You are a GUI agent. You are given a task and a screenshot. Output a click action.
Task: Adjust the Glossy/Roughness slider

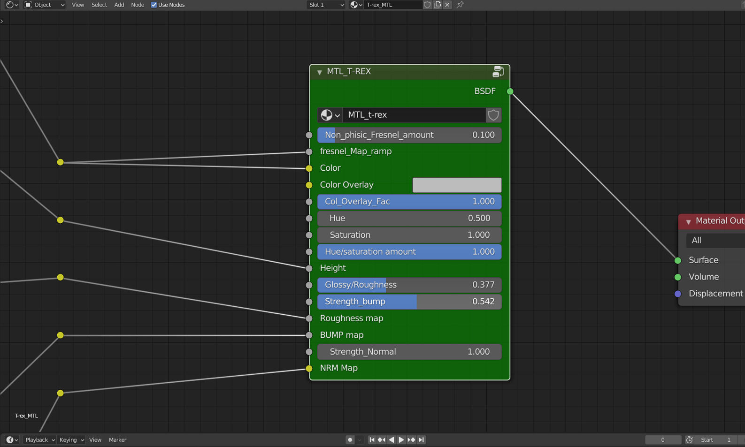coord(409,285)
